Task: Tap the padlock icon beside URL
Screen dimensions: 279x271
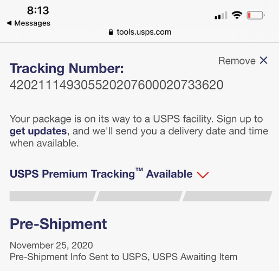Action: (111, 32)
